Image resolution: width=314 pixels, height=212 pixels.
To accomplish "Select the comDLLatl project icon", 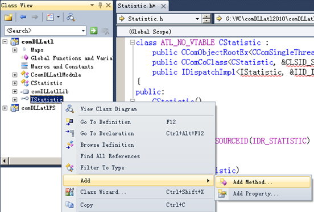I will [15, 41].
